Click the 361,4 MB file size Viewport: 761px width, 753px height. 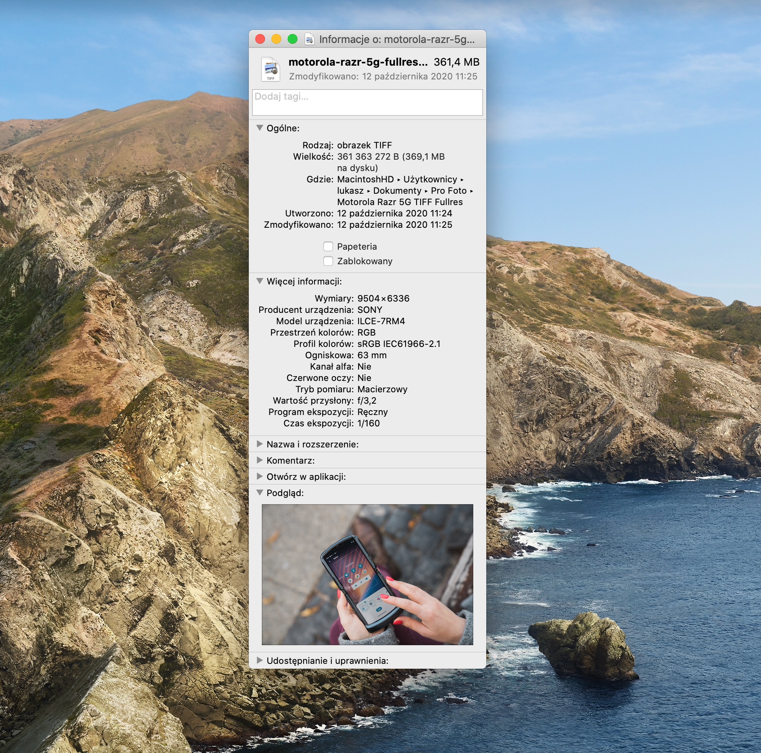point(457,62)
